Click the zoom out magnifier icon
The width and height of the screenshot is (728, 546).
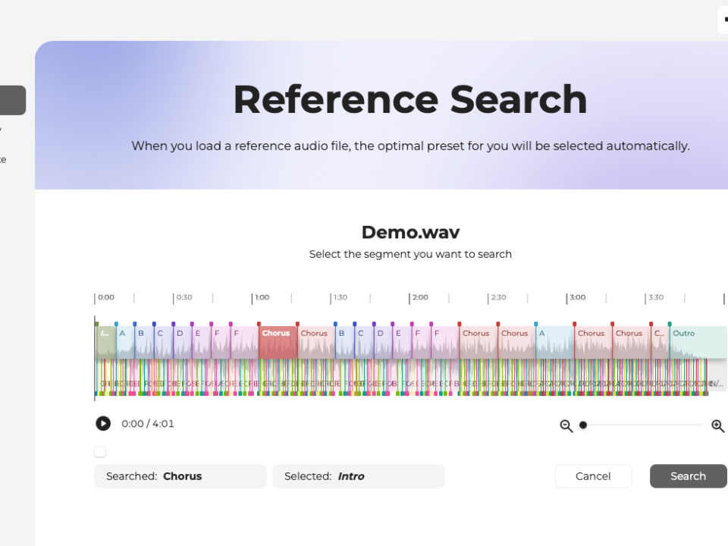(566, 425)
